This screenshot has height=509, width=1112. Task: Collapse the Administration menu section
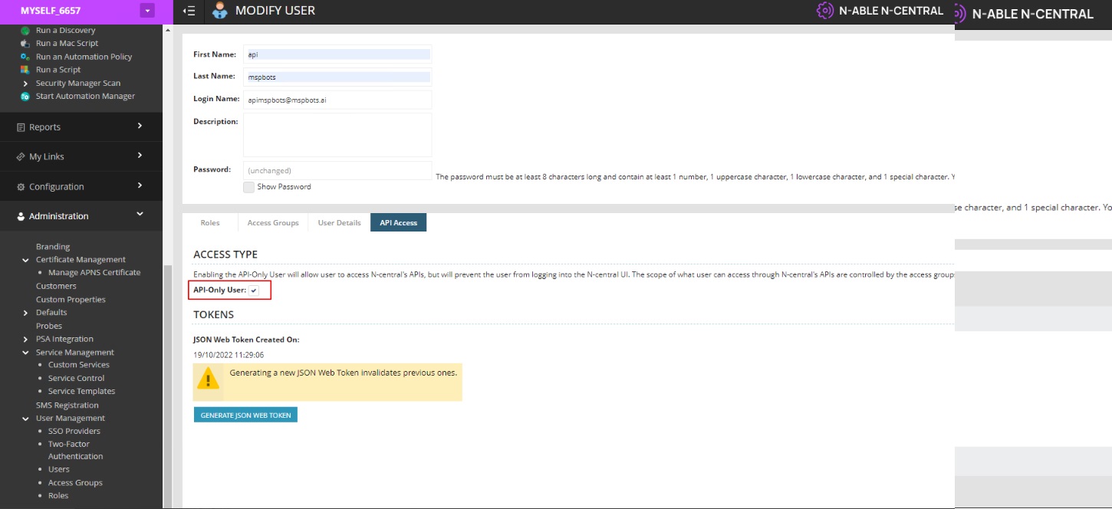(x=140, y=215)
